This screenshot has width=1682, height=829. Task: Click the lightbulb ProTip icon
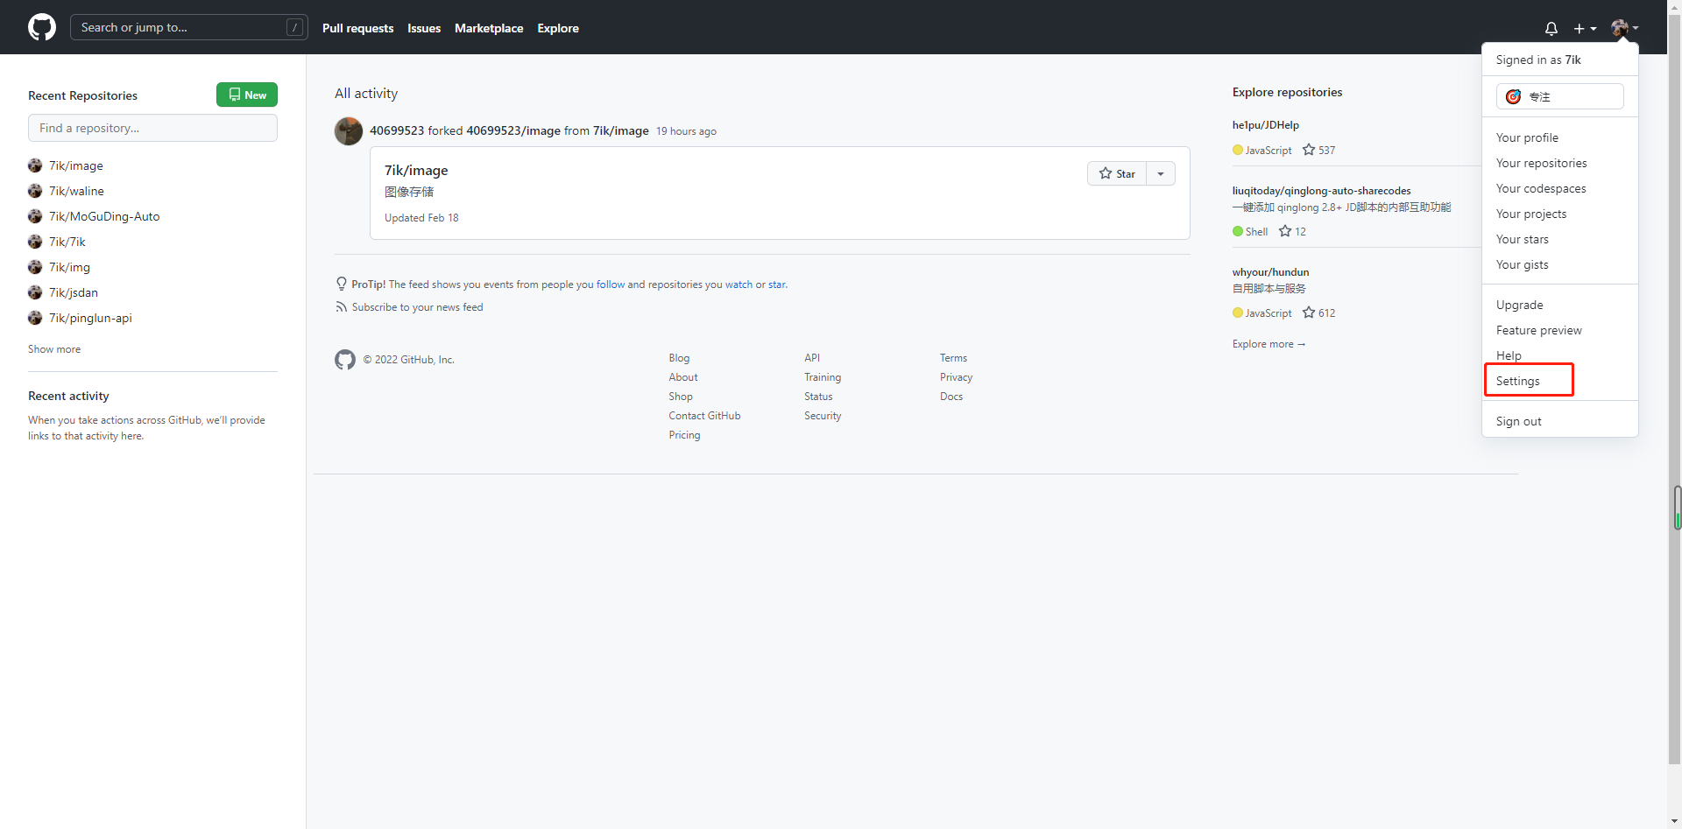pos(341,283)
